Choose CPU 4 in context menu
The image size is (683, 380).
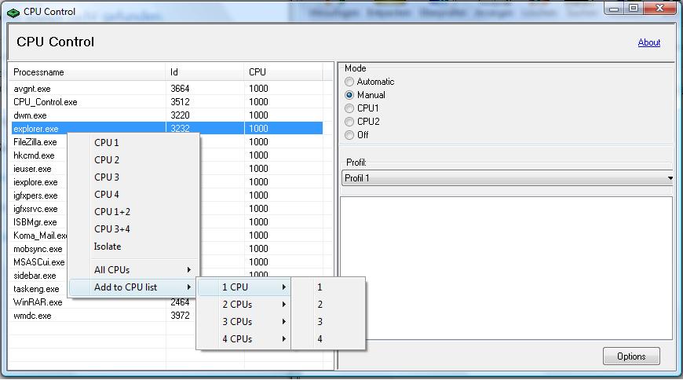pos(133,195)
